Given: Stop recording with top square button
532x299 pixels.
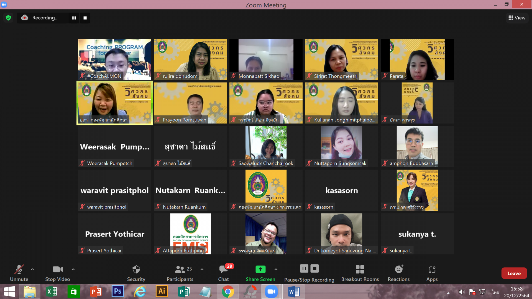Looking at the screenshot, I should tap(85, 18).
